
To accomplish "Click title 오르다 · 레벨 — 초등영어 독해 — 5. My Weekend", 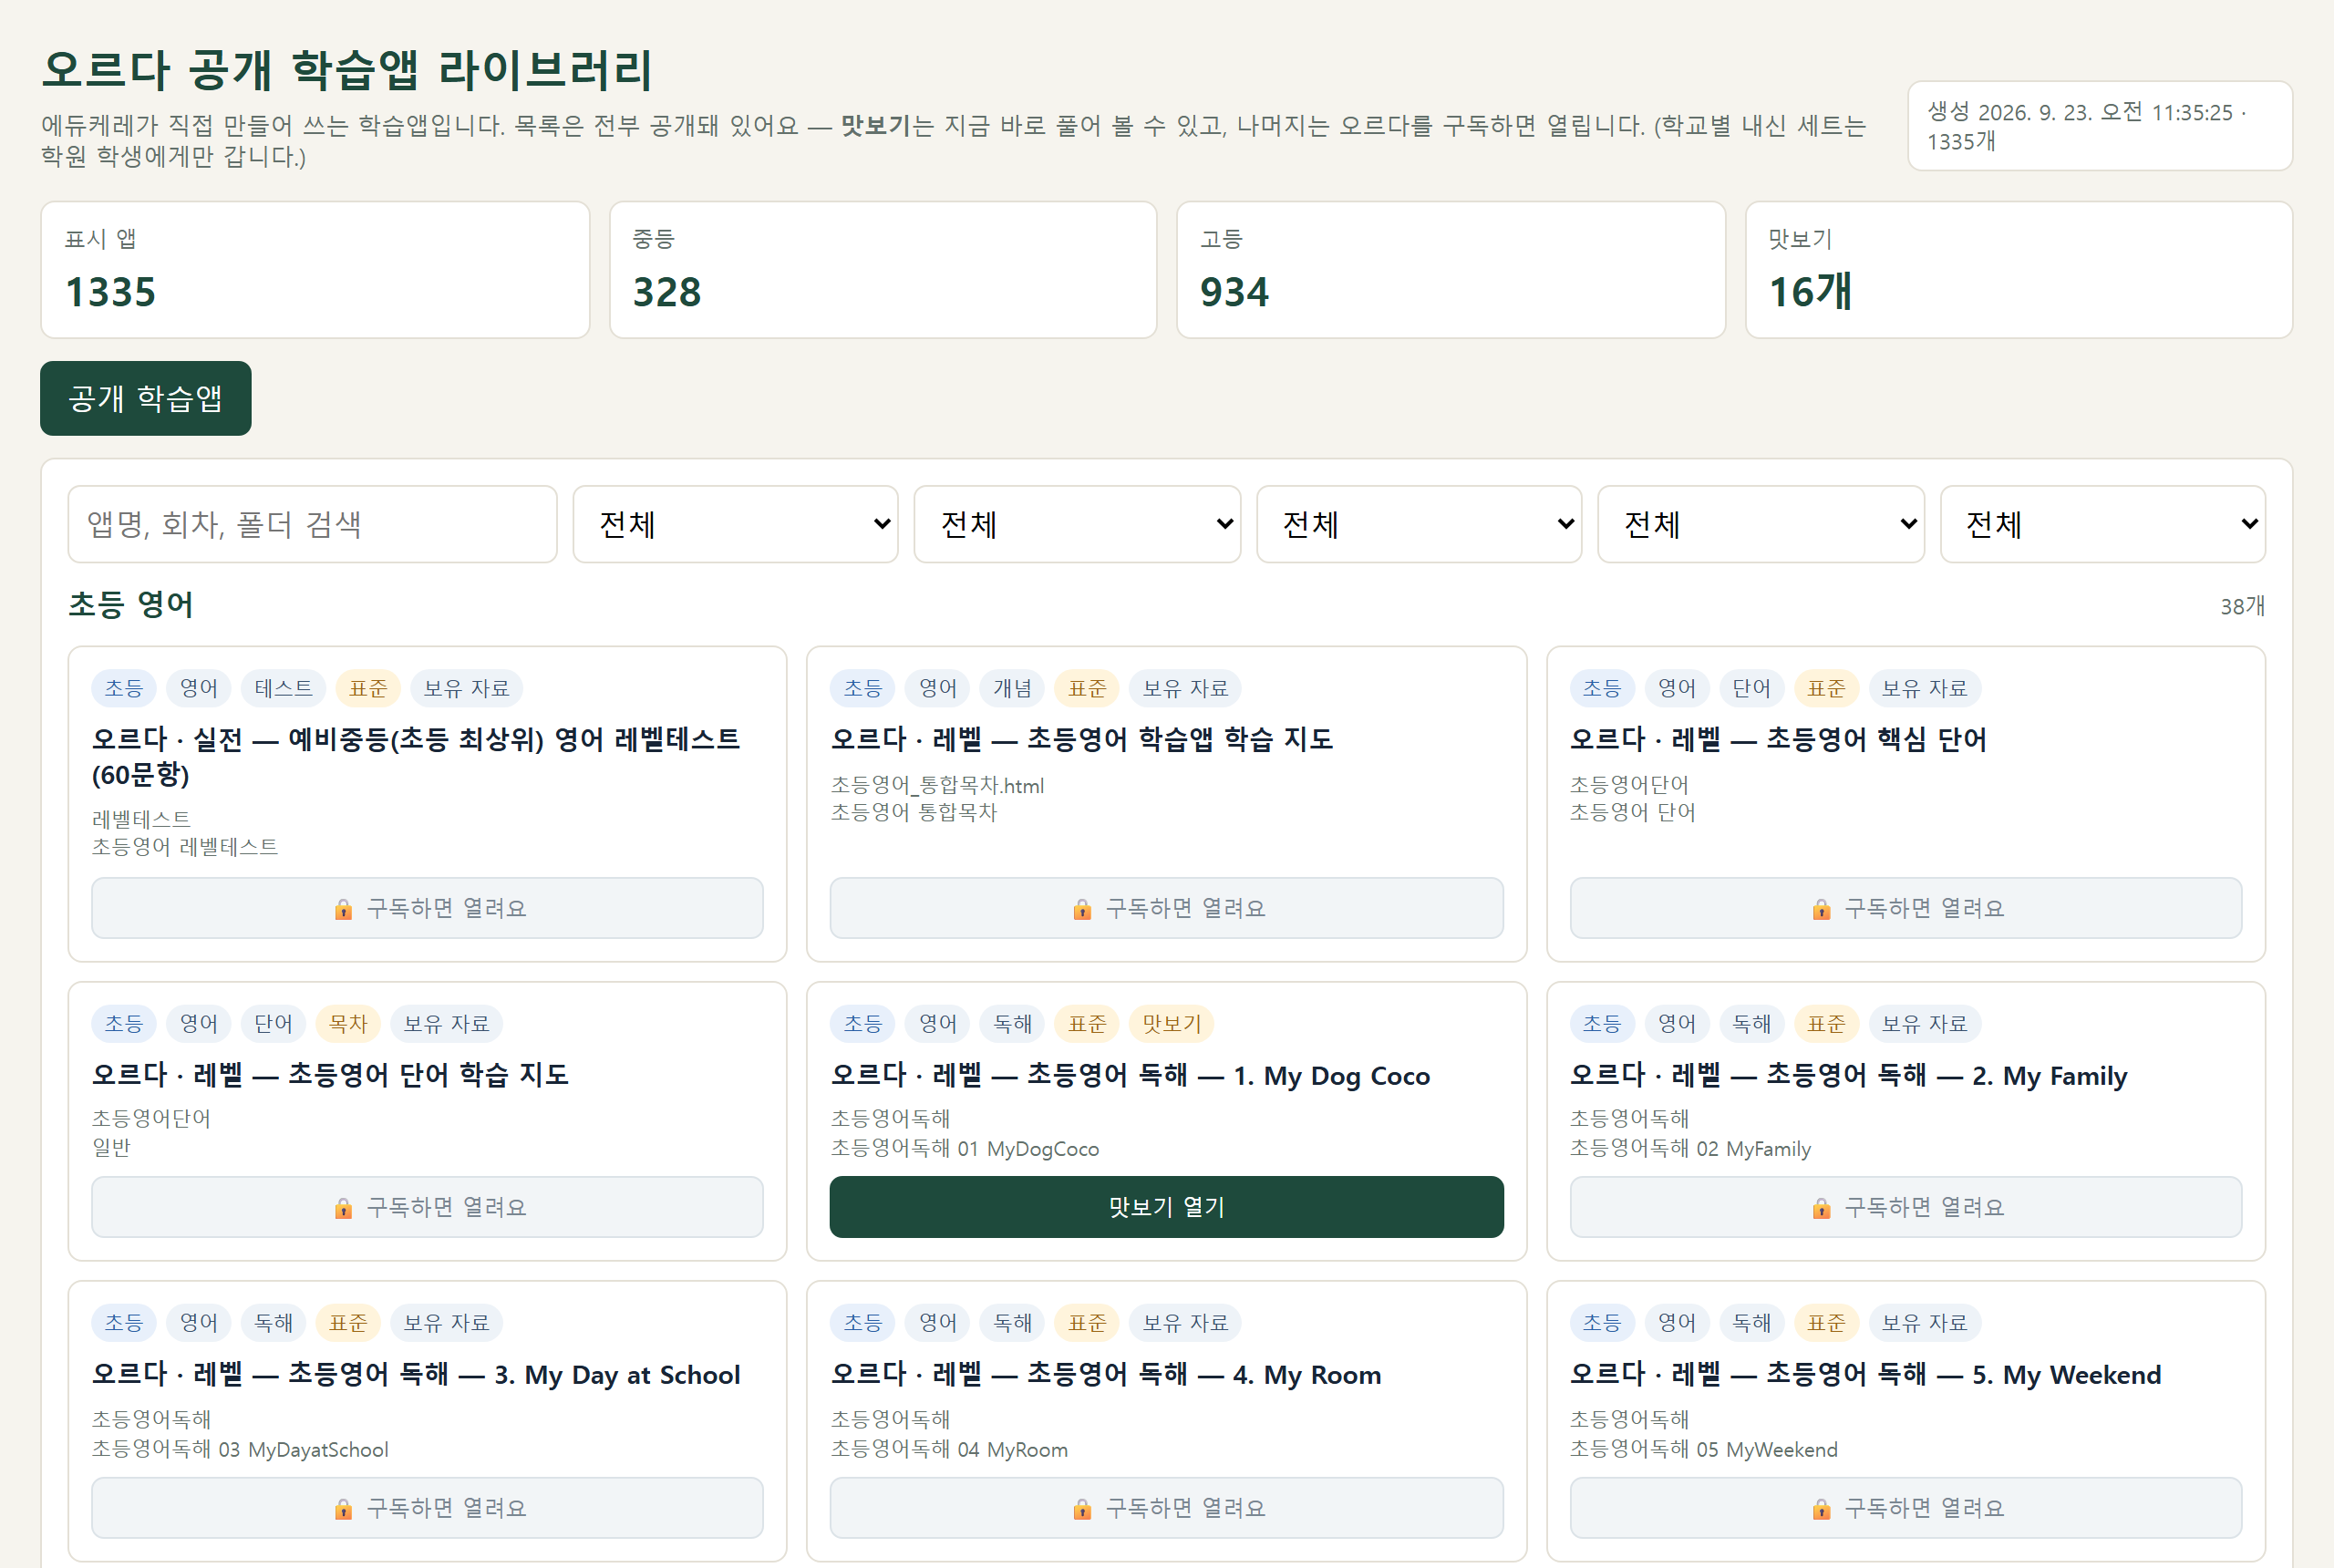I will tap(1866, 1374).
